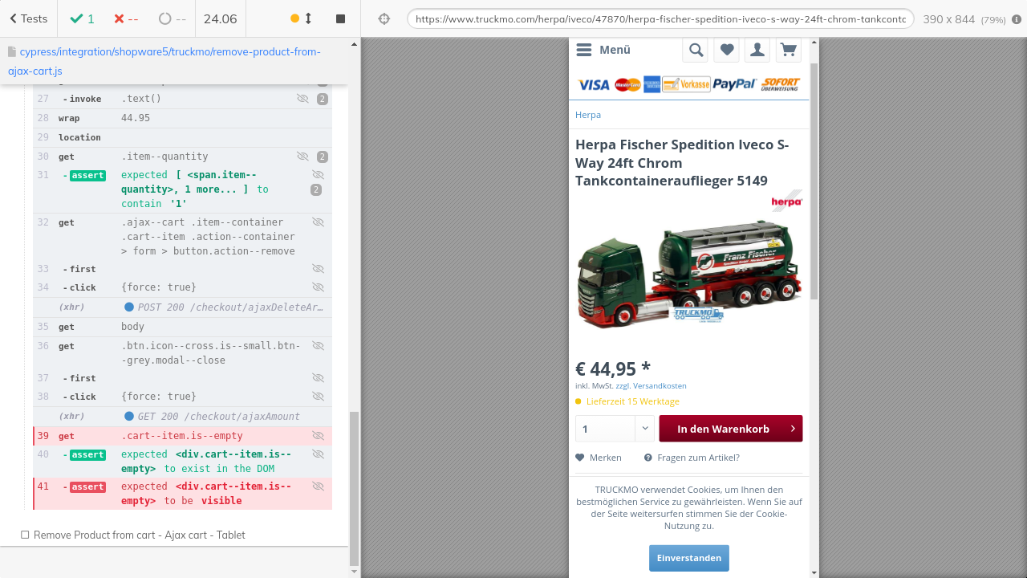Open the wishlist heart icon
This screenshot has height=578, width=1027.
[x=726, y=50]
